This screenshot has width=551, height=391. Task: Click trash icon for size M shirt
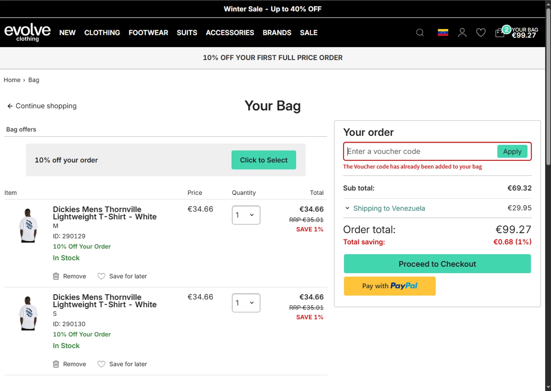[x=56, y=276]
